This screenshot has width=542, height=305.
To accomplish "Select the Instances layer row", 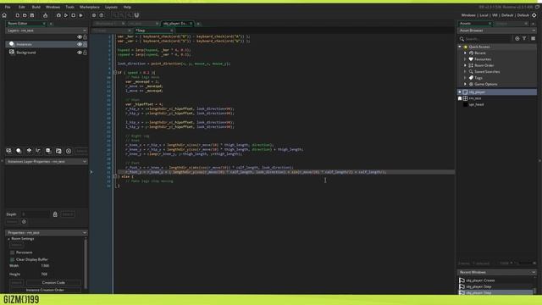I will tap(47, 44).
